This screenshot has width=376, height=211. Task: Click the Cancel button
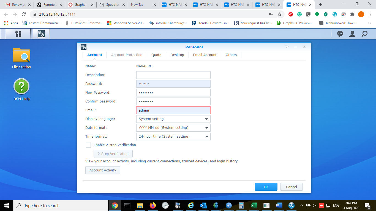[x=291, y=187]
